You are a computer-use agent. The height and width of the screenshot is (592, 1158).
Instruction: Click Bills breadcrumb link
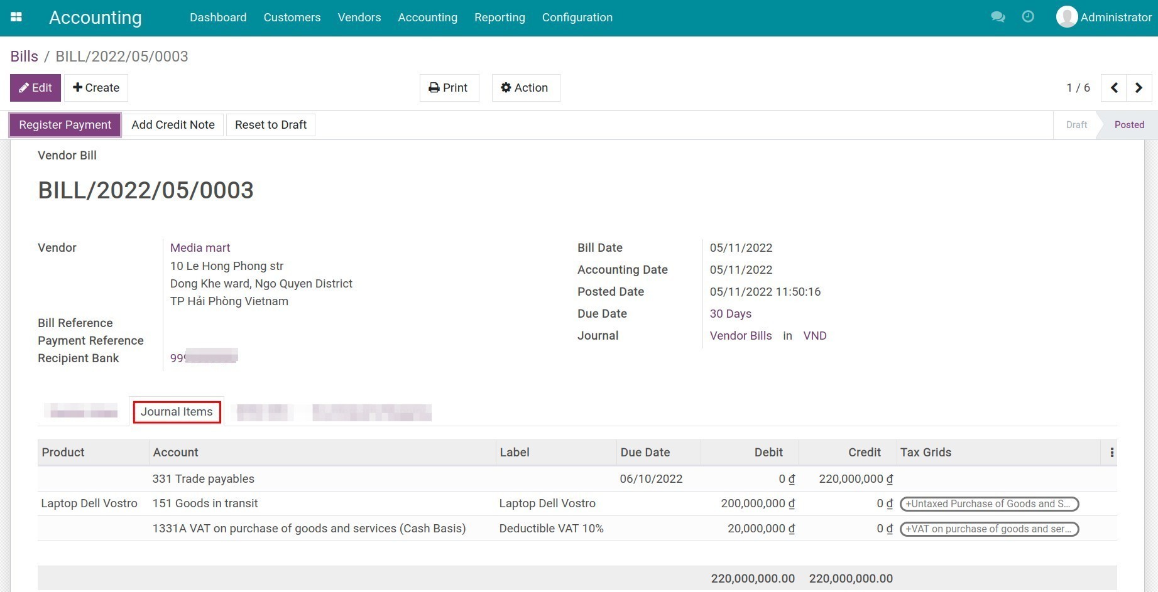click(x=24, y=57)
